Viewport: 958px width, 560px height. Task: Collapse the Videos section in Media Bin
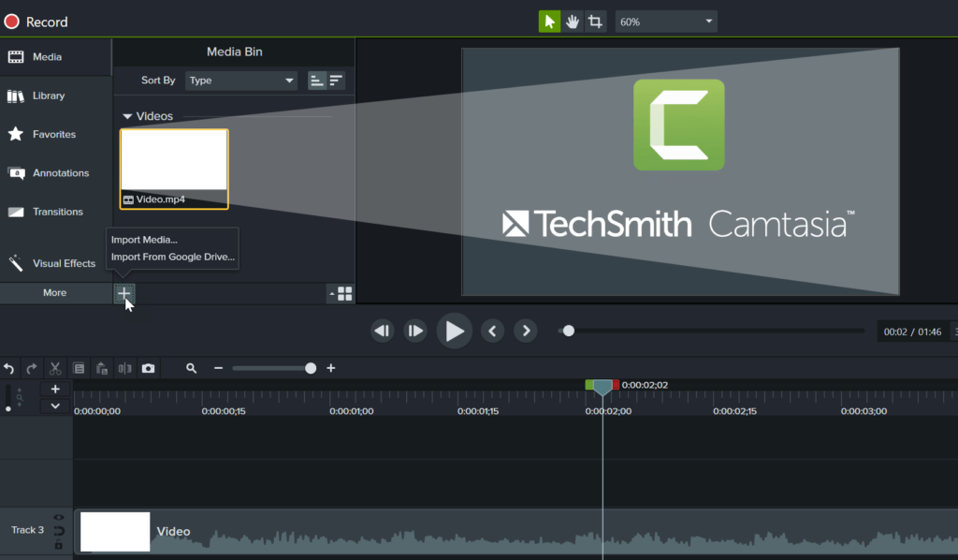pos(127,115)
